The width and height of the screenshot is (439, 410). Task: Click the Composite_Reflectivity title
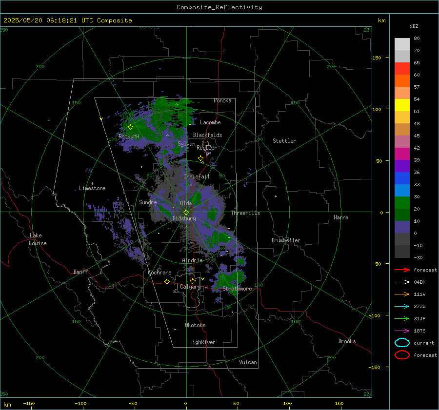[x=219, y=7]
